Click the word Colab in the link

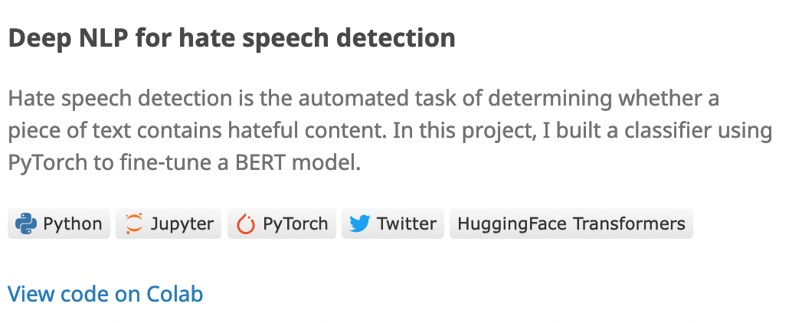point(175,294)
